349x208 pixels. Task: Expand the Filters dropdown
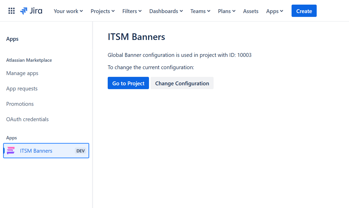pos(132,11)
